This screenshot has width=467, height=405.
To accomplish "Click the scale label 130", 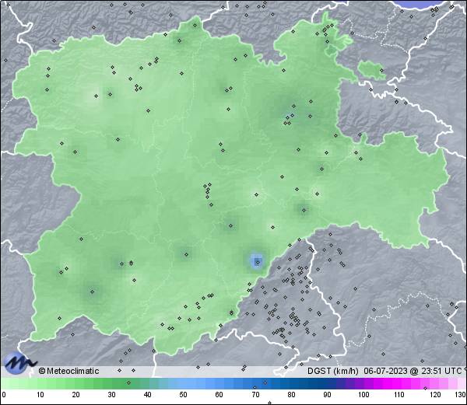I will 461,395.
